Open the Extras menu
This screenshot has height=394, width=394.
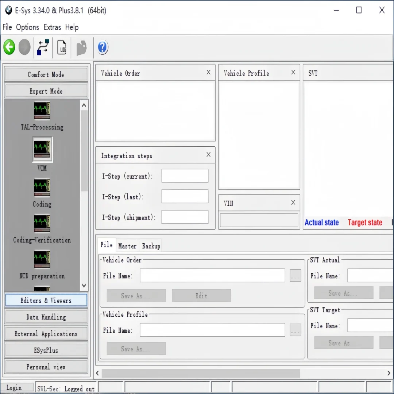(52, 27)
